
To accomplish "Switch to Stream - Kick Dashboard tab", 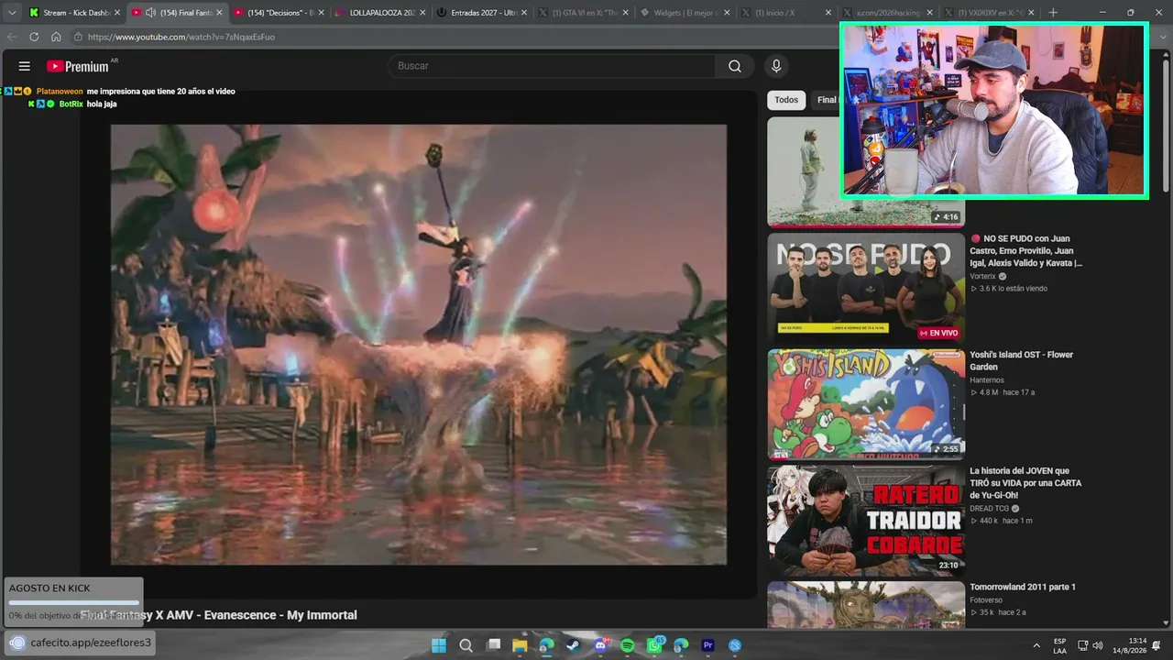I will (x=73, y=13).
